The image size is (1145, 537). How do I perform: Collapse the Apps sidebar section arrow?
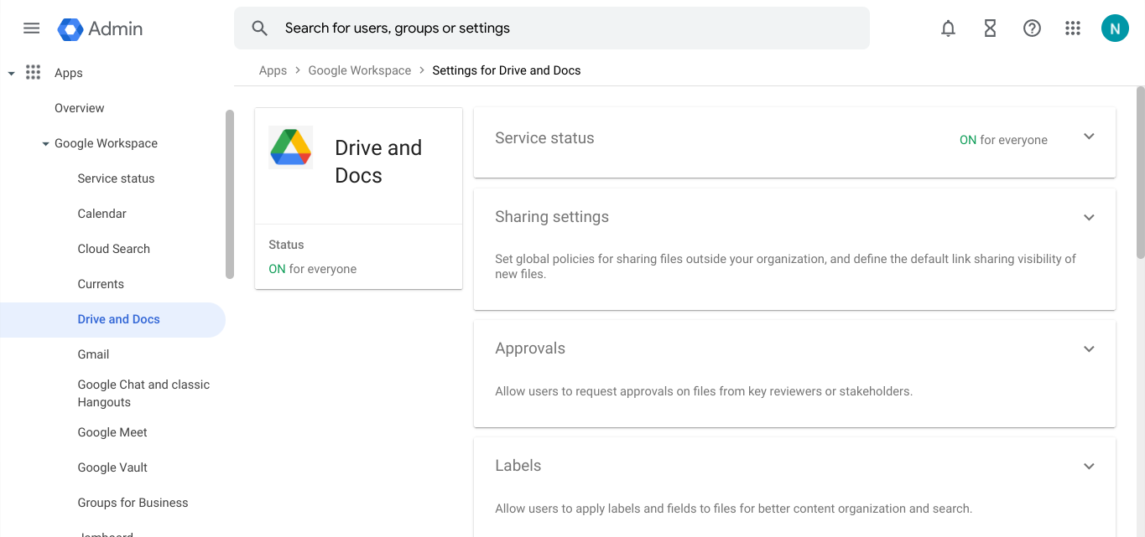(11, 74)
